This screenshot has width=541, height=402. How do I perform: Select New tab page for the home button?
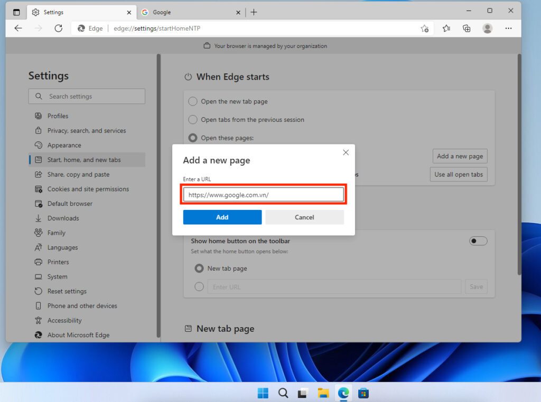click(x=199, y=268)
